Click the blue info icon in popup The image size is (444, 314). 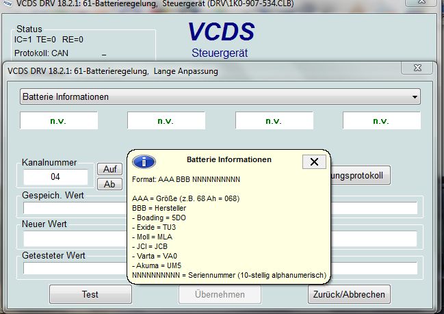point(144,162)
